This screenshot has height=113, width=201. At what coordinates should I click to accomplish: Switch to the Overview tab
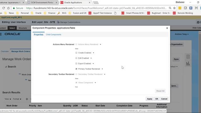[x=5, y=51]
